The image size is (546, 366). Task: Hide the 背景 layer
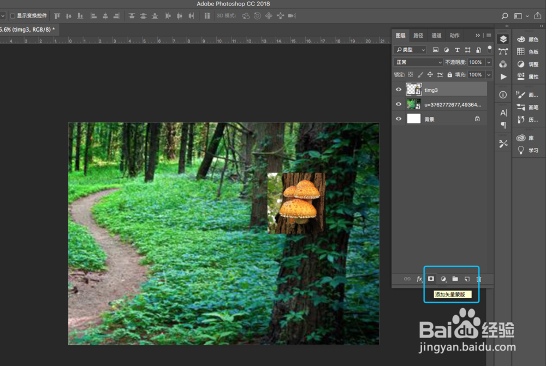coord(399,119)
